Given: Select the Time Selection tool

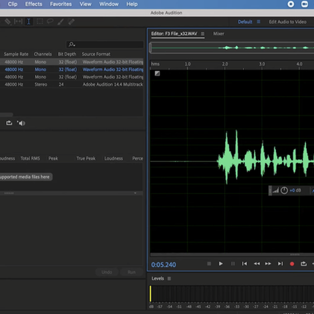Looking at the screenshot, I should 29,22.
